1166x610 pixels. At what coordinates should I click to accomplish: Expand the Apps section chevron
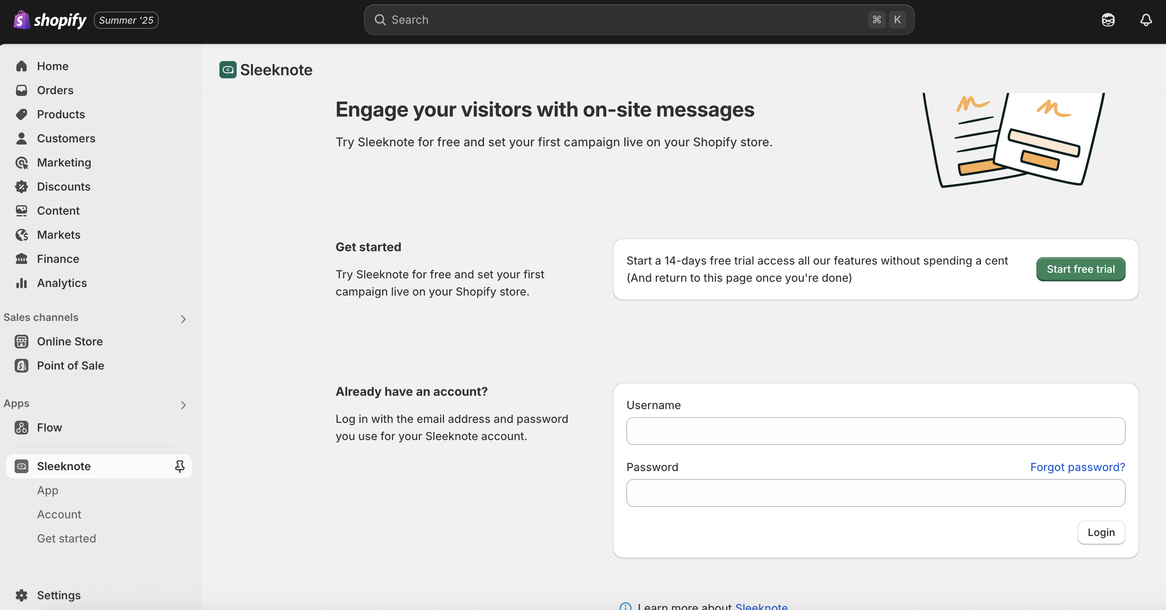click(183, 405)
